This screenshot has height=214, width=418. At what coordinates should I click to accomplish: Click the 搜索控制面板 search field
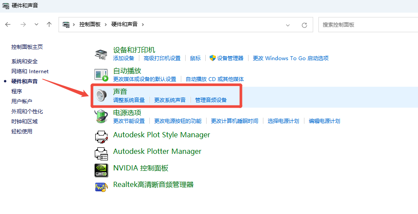[368, 25]
